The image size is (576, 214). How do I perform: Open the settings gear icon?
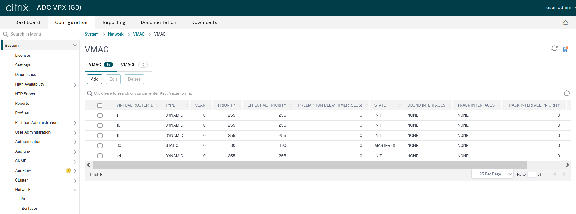pos(565,23)
